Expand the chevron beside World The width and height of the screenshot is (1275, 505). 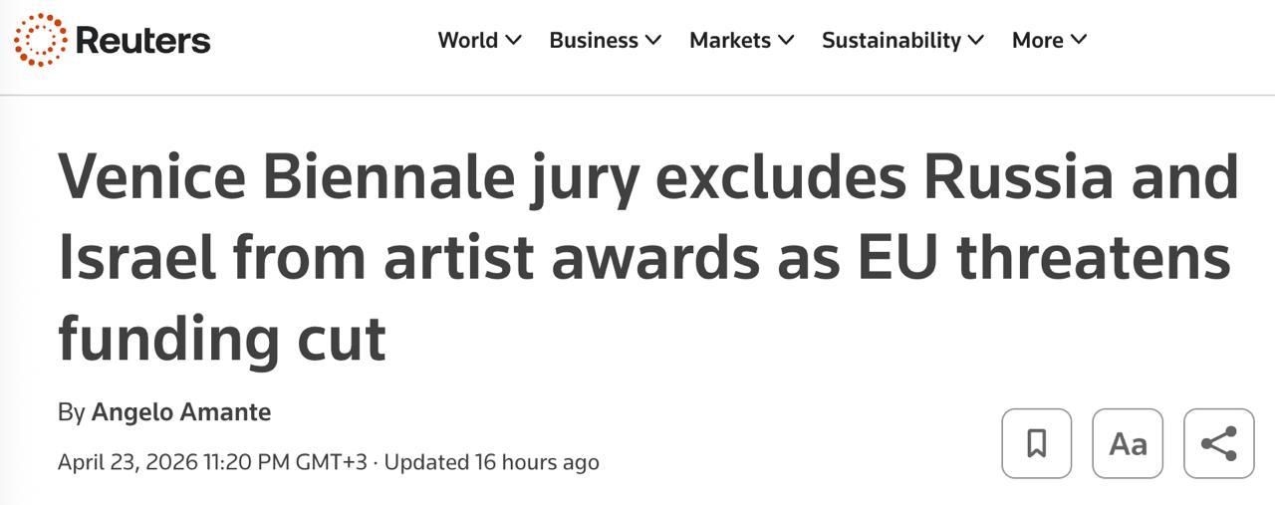[514, 41]
